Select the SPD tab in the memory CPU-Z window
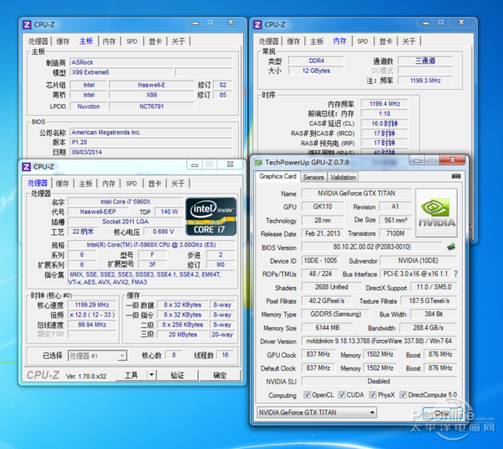This screenshot has height=449, width=503. point(362,41)
